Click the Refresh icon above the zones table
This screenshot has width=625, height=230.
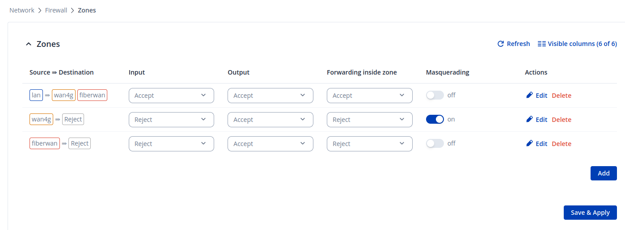pyautogui.click(x=501, y=44)
